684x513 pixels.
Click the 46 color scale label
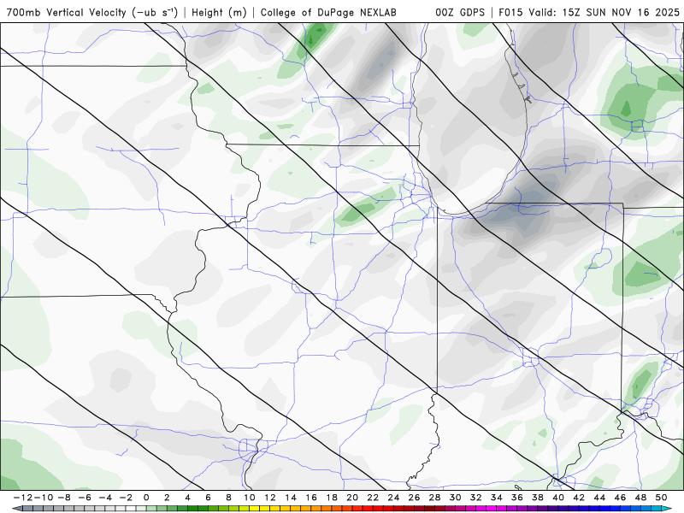pyautogui.click(x=621, y=498)
